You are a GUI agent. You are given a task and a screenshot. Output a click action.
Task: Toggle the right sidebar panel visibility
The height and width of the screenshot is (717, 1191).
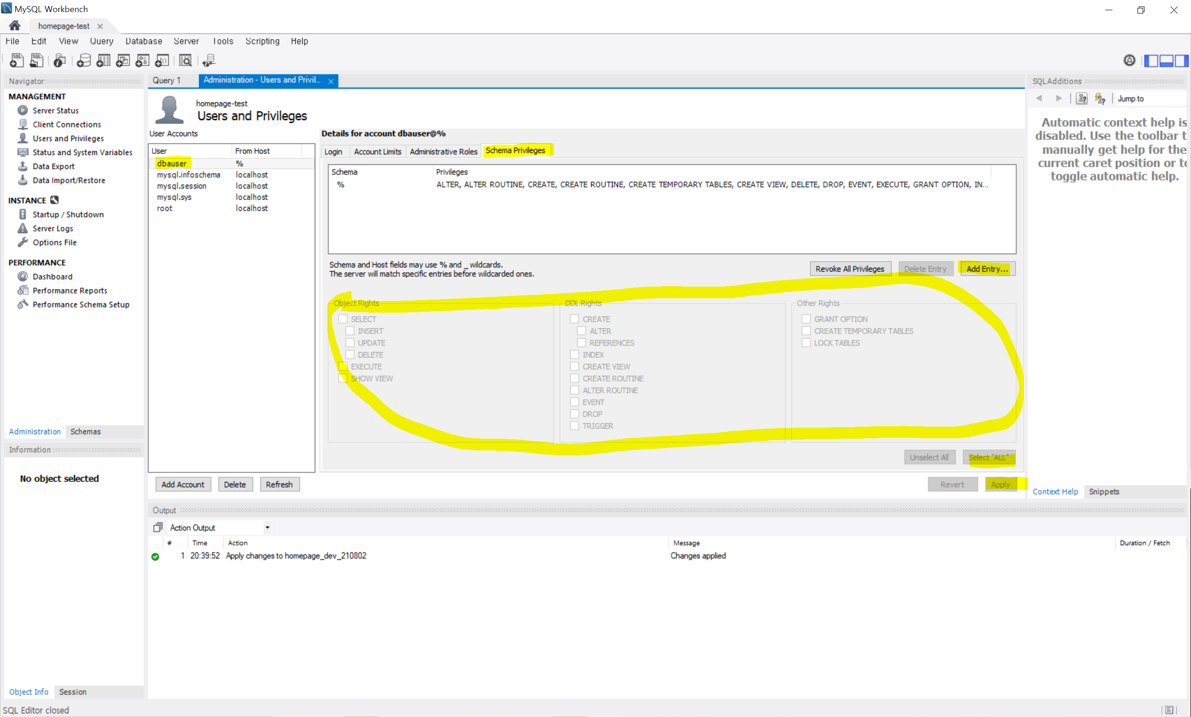pyautogui.click(x=1181, y=60)
